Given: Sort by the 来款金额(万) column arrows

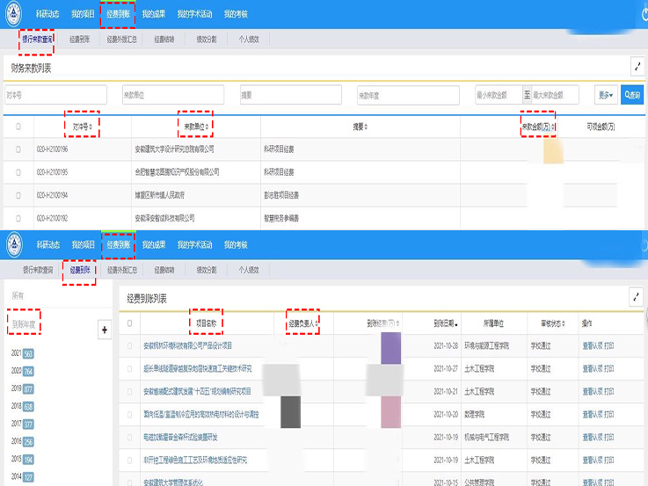Looking at the screenshot, I should point(554,127).
